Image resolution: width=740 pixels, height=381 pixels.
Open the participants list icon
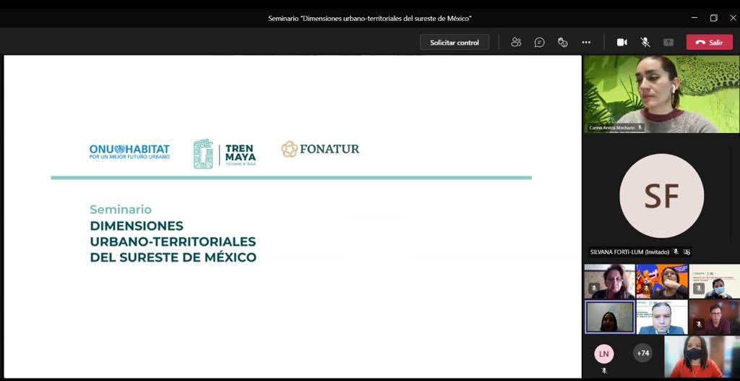516,43
